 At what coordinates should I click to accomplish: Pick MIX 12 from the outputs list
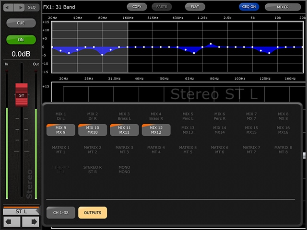click(x=156, y=130)
